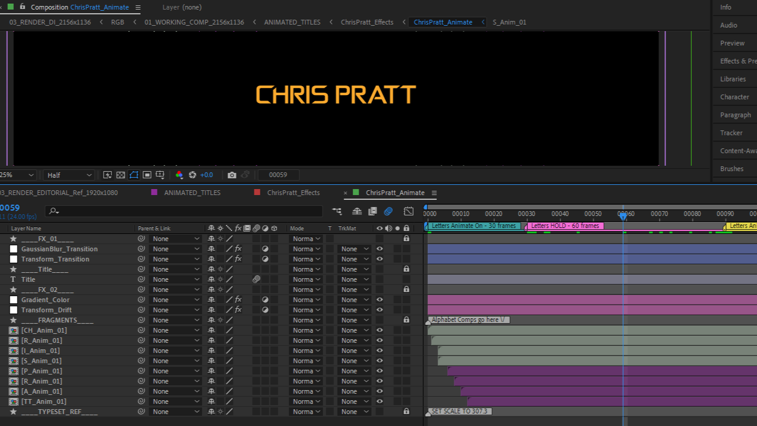Image resolution: width=757 pixels, height=426 pixels.
Task: Unlock the ____FX_01____ layer
Action: coord(406,239)
